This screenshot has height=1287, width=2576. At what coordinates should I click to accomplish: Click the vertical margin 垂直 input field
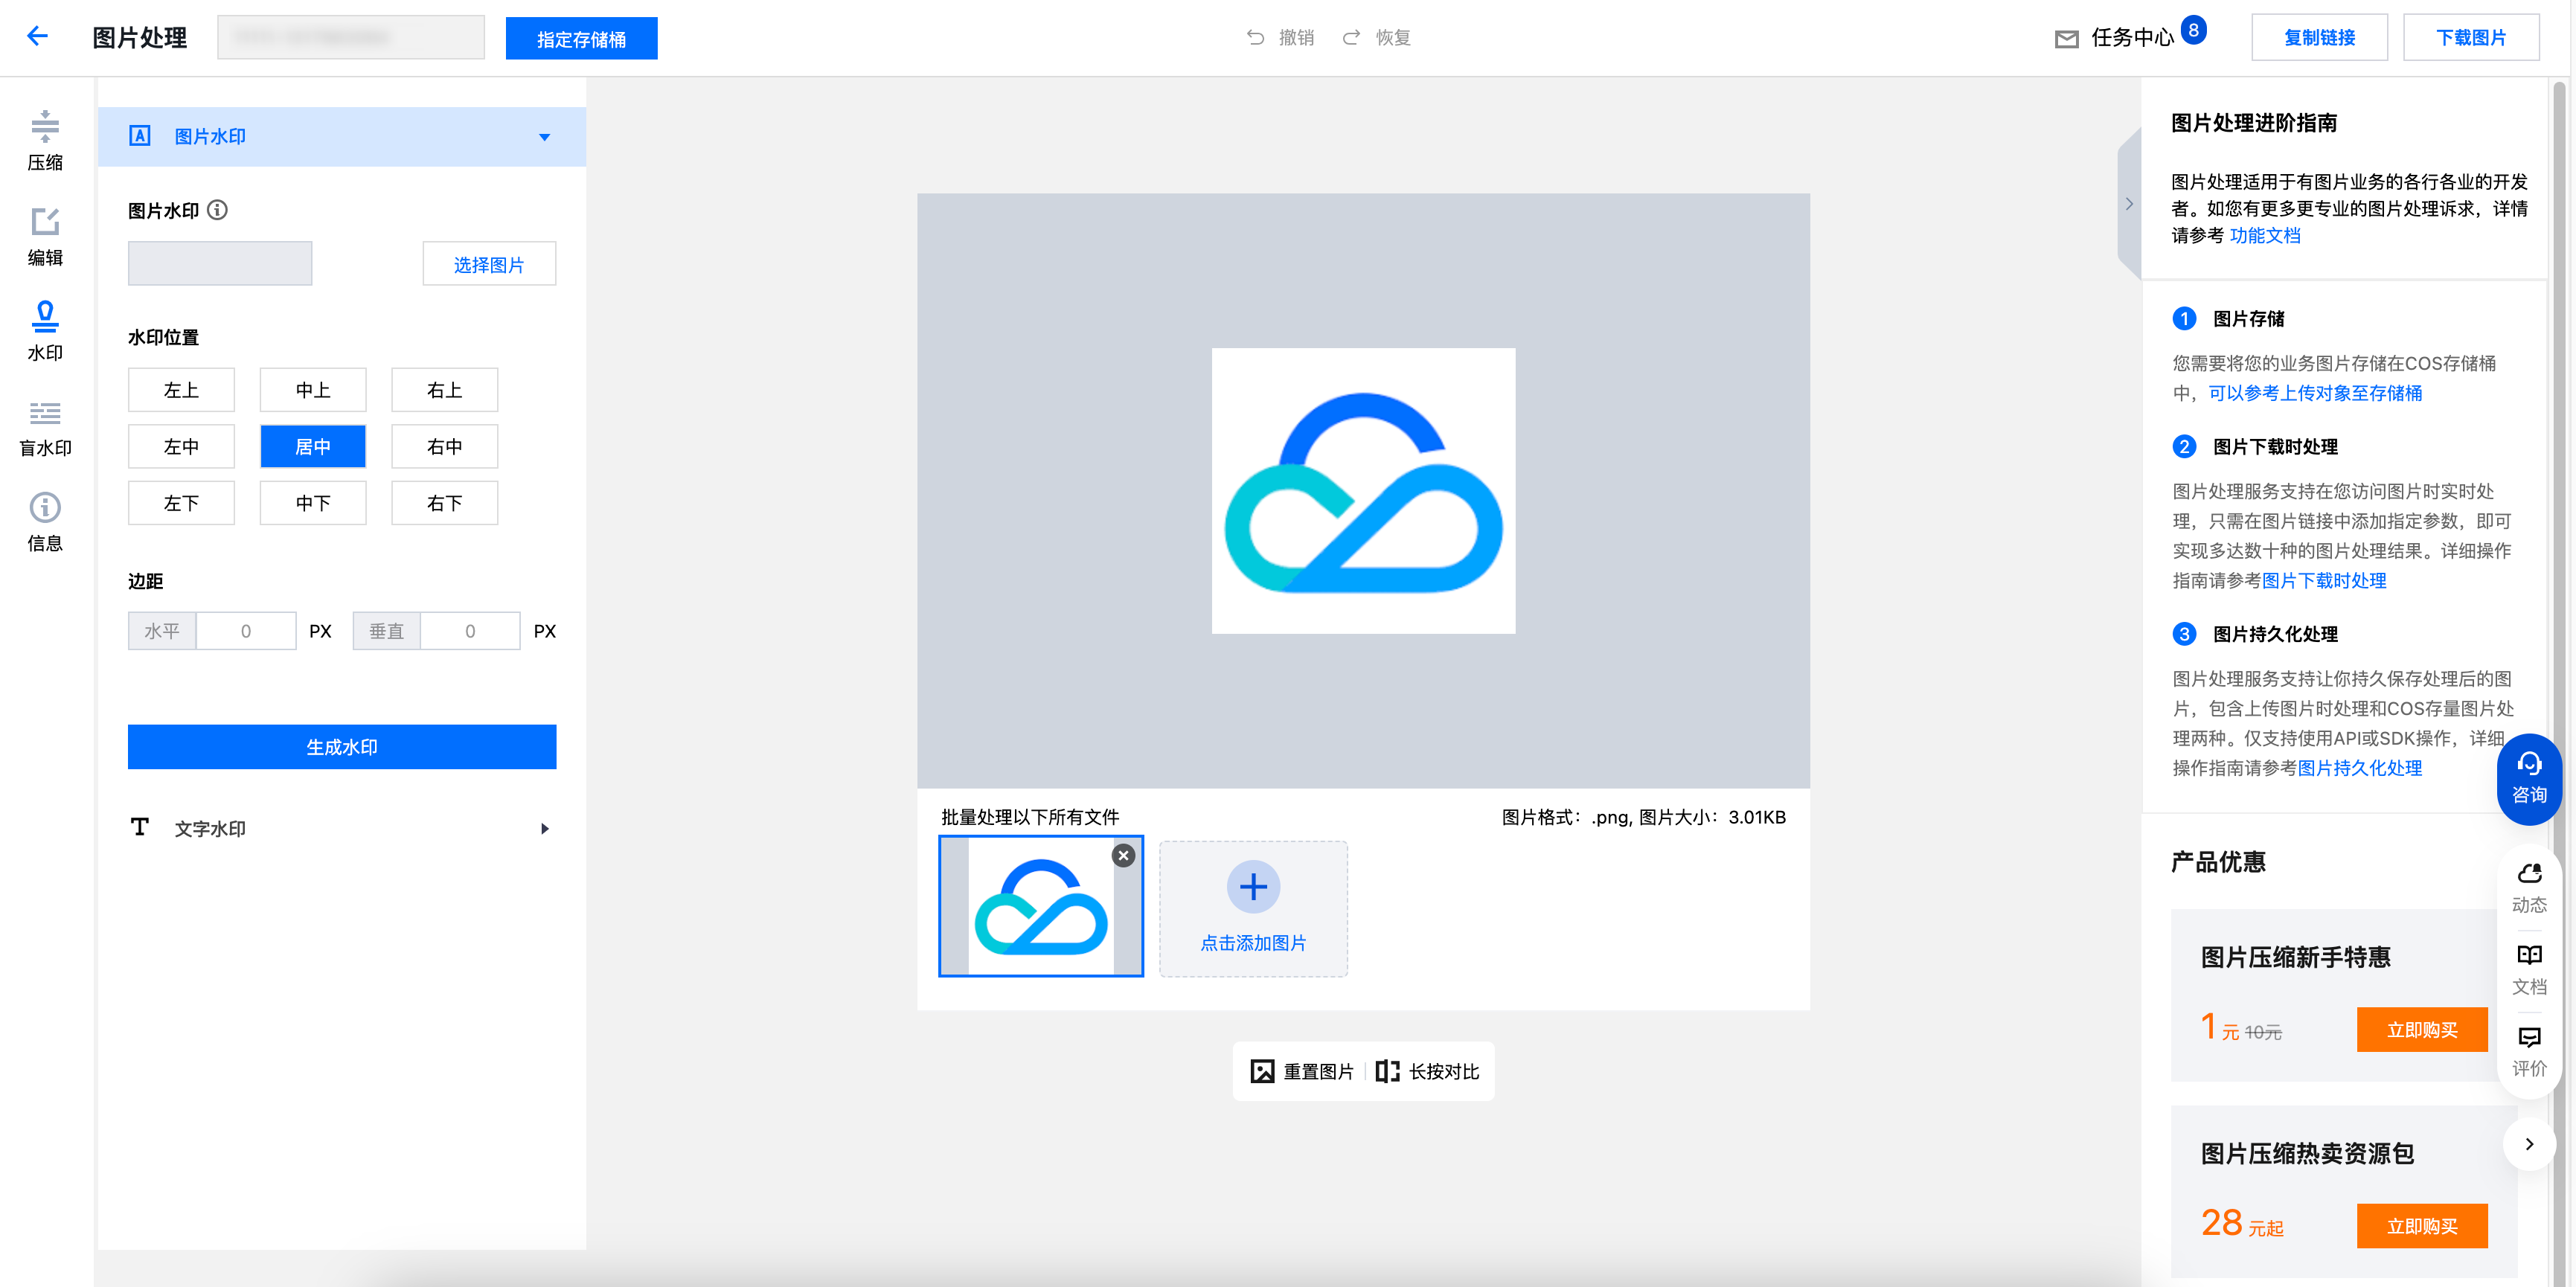470,631
